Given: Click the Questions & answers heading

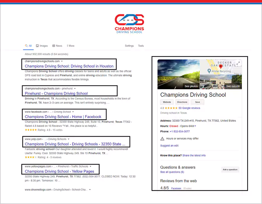Looking at the screenshot, I should (x=178, y=167).
